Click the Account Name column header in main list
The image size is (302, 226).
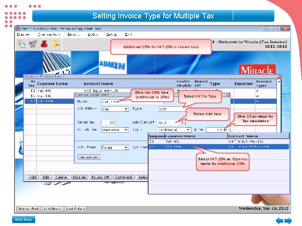pos(98,84)
